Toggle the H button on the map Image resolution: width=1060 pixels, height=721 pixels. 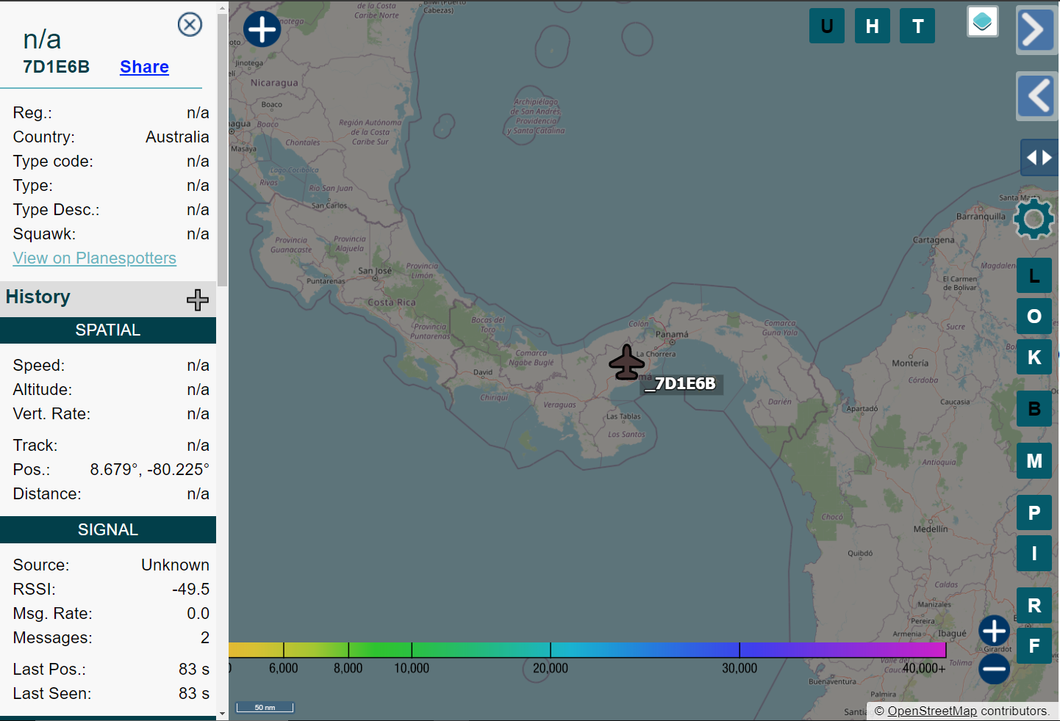873,26
